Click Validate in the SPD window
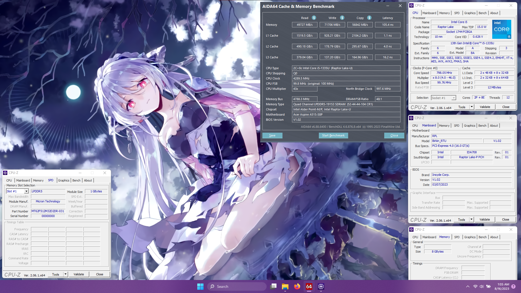This screenshot has height=293, width=521. pyautogui.click(x=79, y=274)
